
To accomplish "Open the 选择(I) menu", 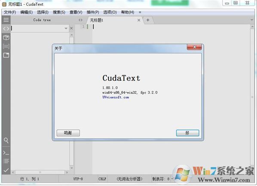I will (43, 12).
